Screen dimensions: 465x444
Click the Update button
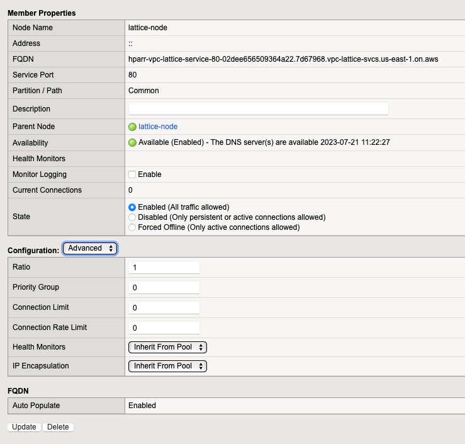coord(24,427)
